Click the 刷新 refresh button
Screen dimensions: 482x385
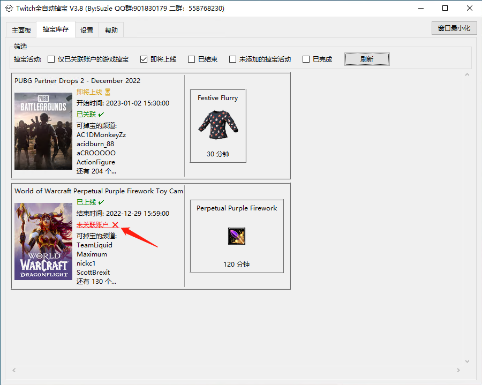pos(366,59)
